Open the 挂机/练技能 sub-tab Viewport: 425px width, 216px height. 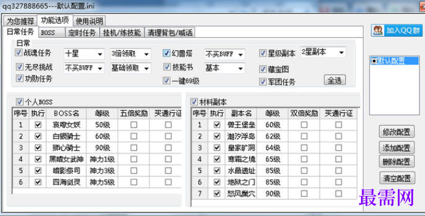(x=122, y=33)
